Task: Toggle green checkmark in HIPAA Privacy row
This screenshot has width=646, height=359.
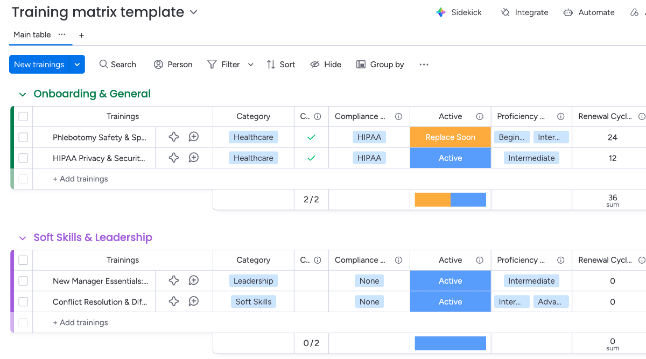Action: (311, 158)
